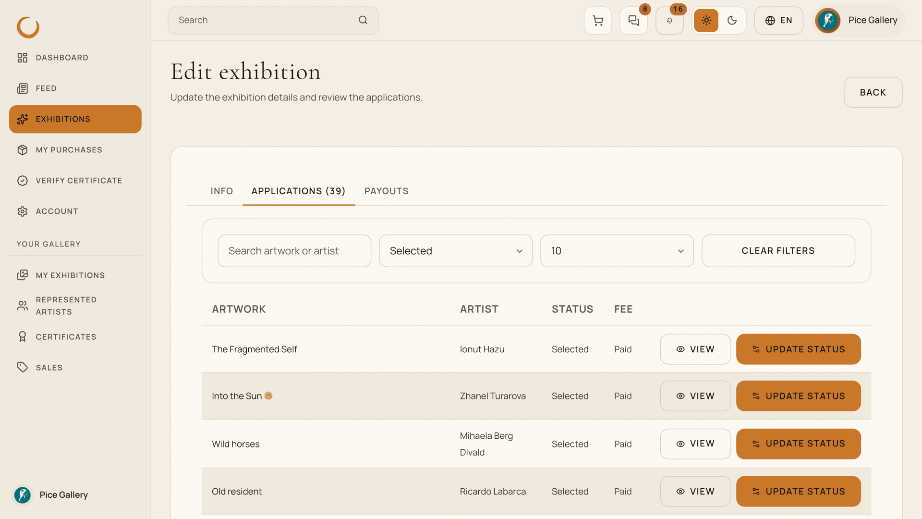View The Fragmented Self application
Image resolution: width=922 pixels, height=519 pixels.
(x=695, y=349)
